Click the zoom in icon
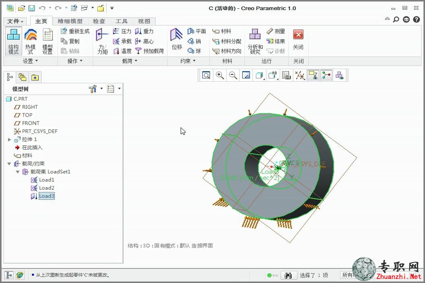This screenshot has height=283, width=425. [x=220, y=75]
